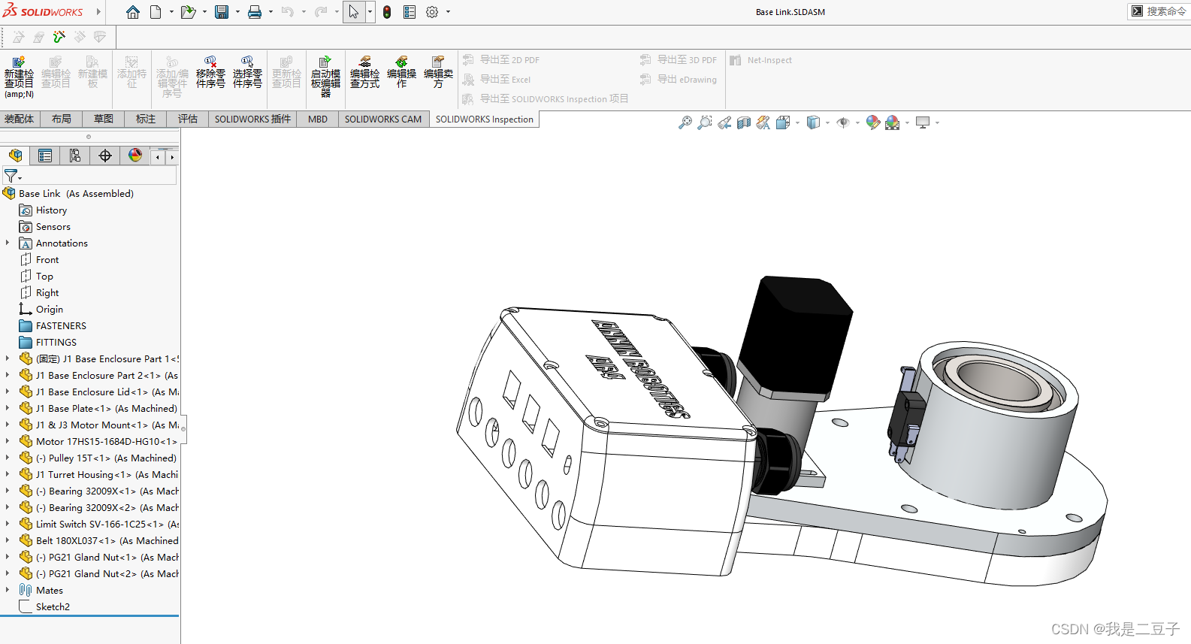This screenshot has width=1191, height=644.
Task: Click 编辑检查方式 edit inspection methods
Action: pyautogui.click(x=364, y=73)
